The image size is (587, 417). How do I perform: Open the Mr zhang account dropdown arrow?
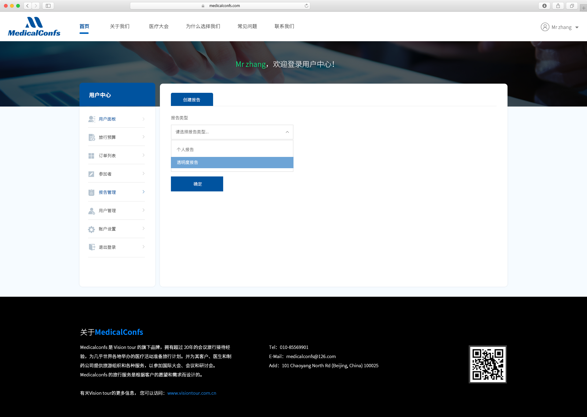(577, 27)
